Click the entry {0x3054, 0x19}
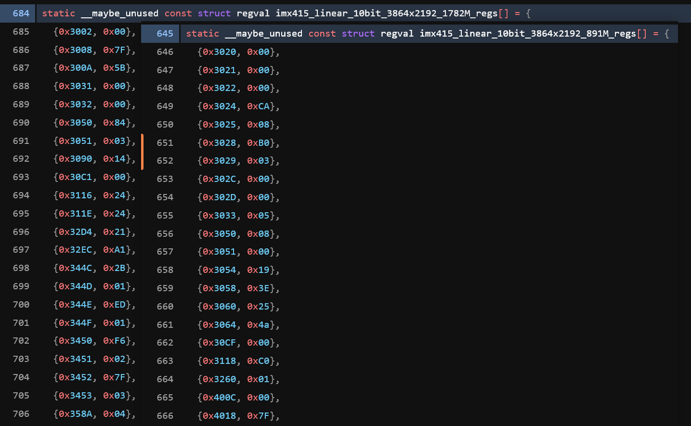691x426 pixels. tap(238, 270)
